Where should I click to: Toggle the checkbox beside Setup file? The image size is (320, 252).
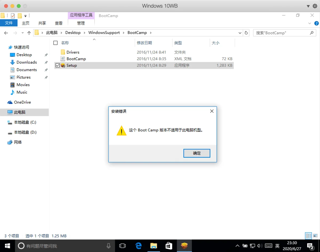tap(57, 65)
